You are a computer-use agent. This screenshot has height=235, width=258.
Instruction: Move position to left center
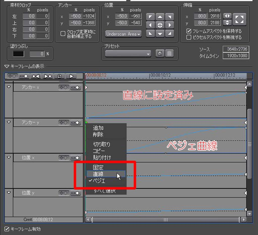[x=150, y=25]
